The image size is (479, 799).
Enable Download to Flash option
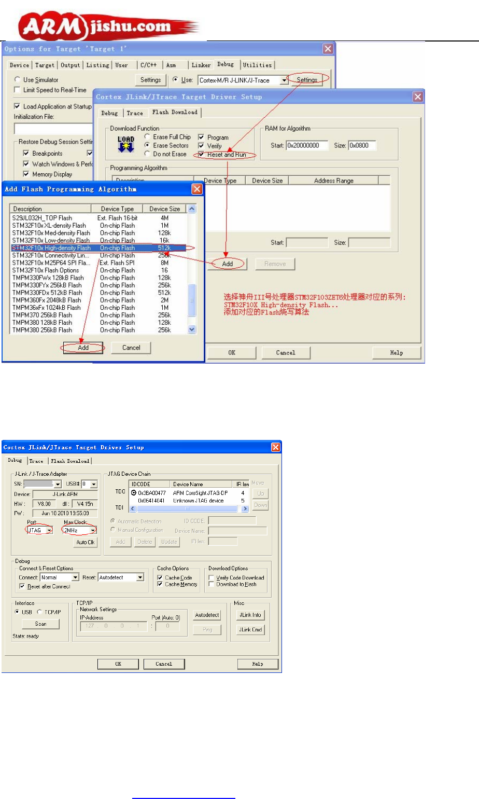pyautogui.click(x=212, y=584)
